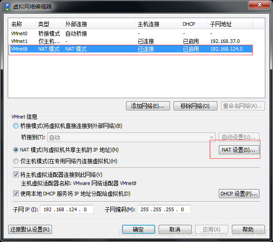Viewport: 273px width, 242px height.
Task: Click the 子网 IP input field
Action: [67, 209]
